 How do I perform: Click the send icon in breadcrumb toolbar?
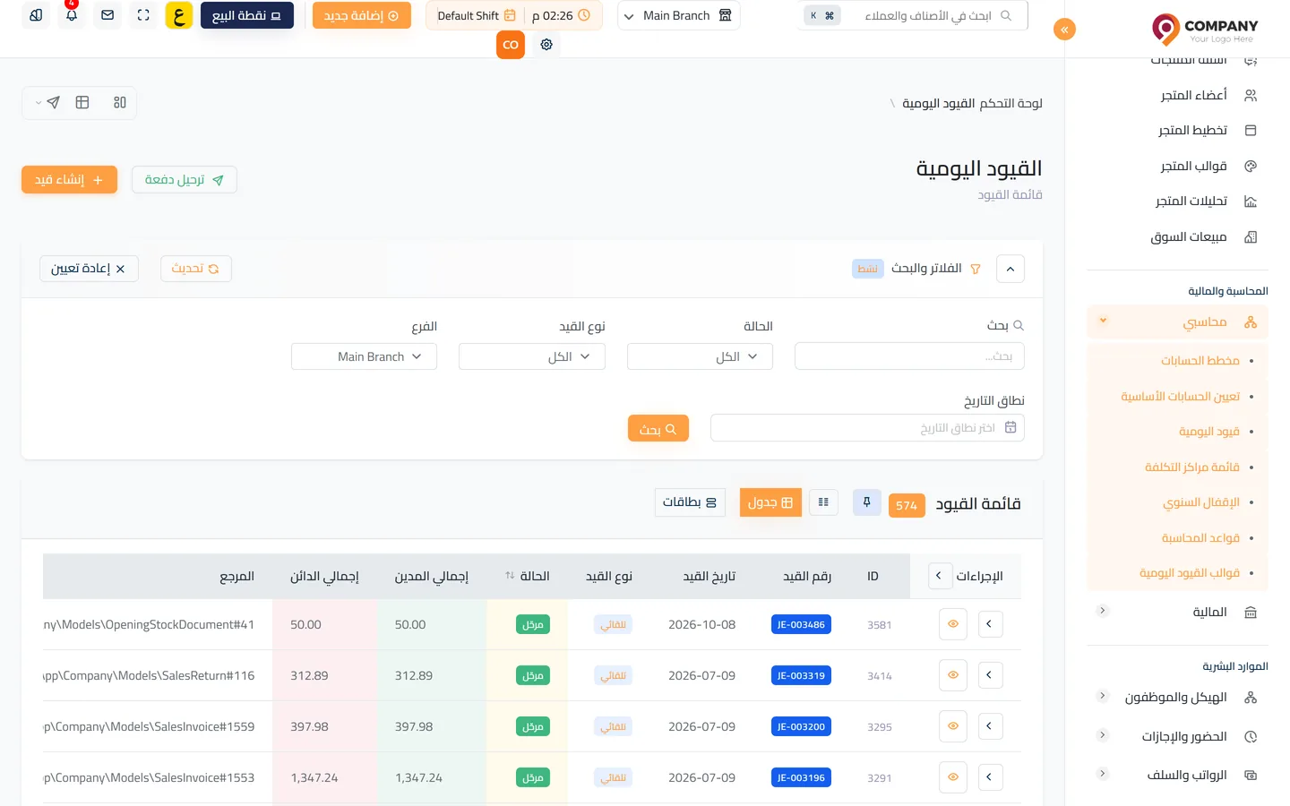[x=53, y=102]
